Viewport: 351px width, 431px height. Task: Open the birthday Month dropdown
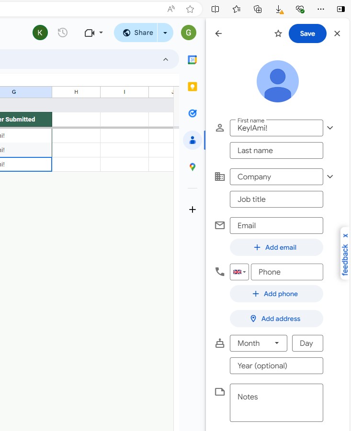(x=258, y=343)
